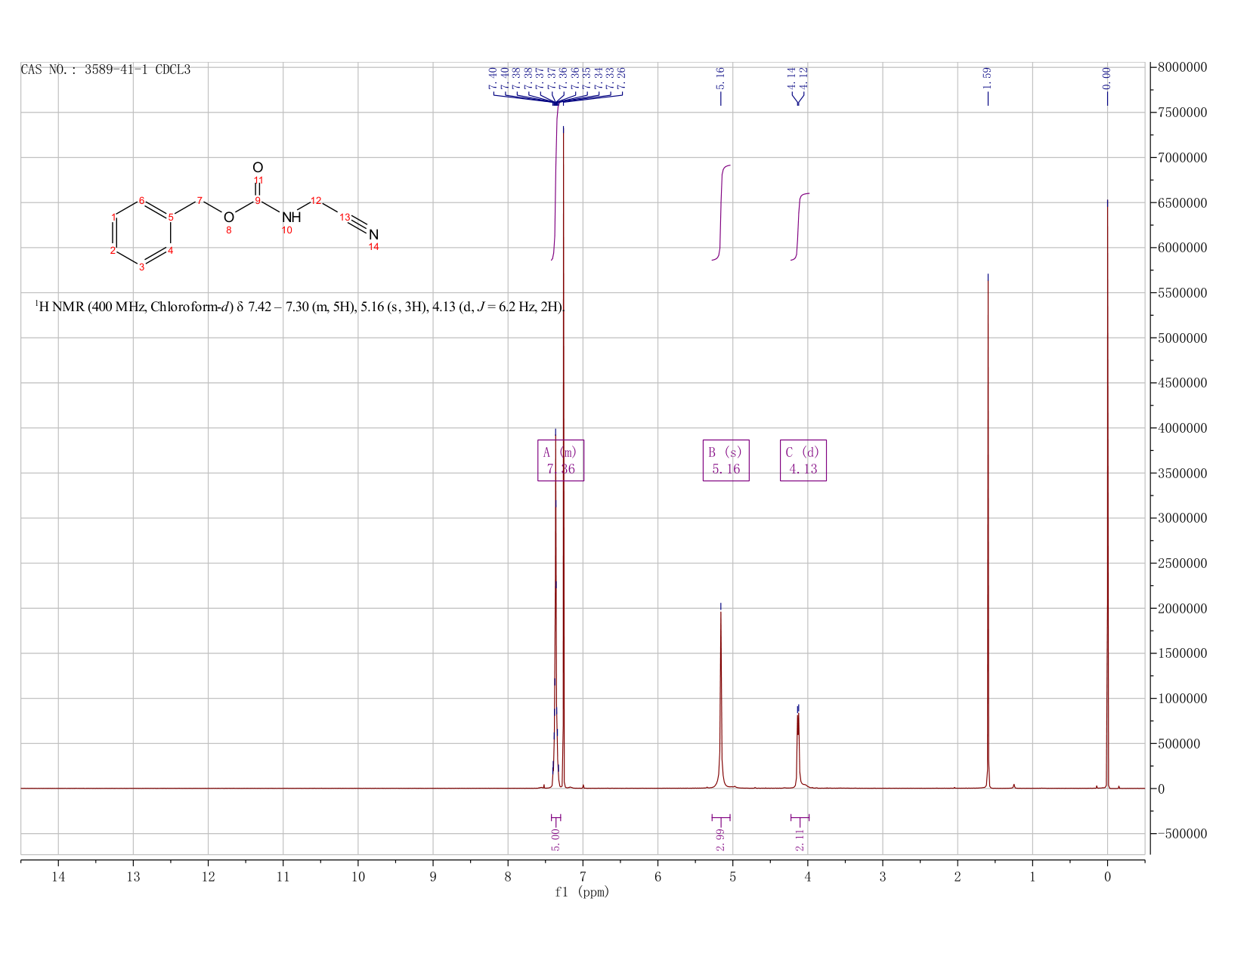Click the peak label '4.14' at top
The image size is (1247, 963).
click(x=792, y=77)
